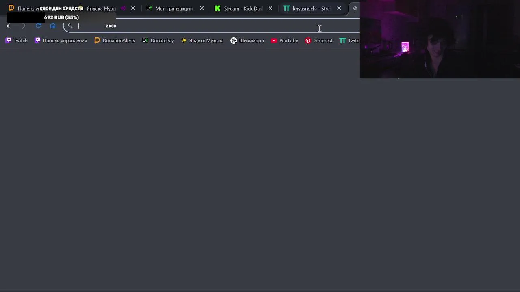Reload the current page
Image resolution: width=520 pixels, height=292 pixels.
pos(38,26)
